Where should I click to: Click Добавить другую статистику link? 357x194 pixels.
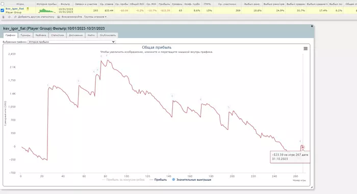(x=36, y=17)
